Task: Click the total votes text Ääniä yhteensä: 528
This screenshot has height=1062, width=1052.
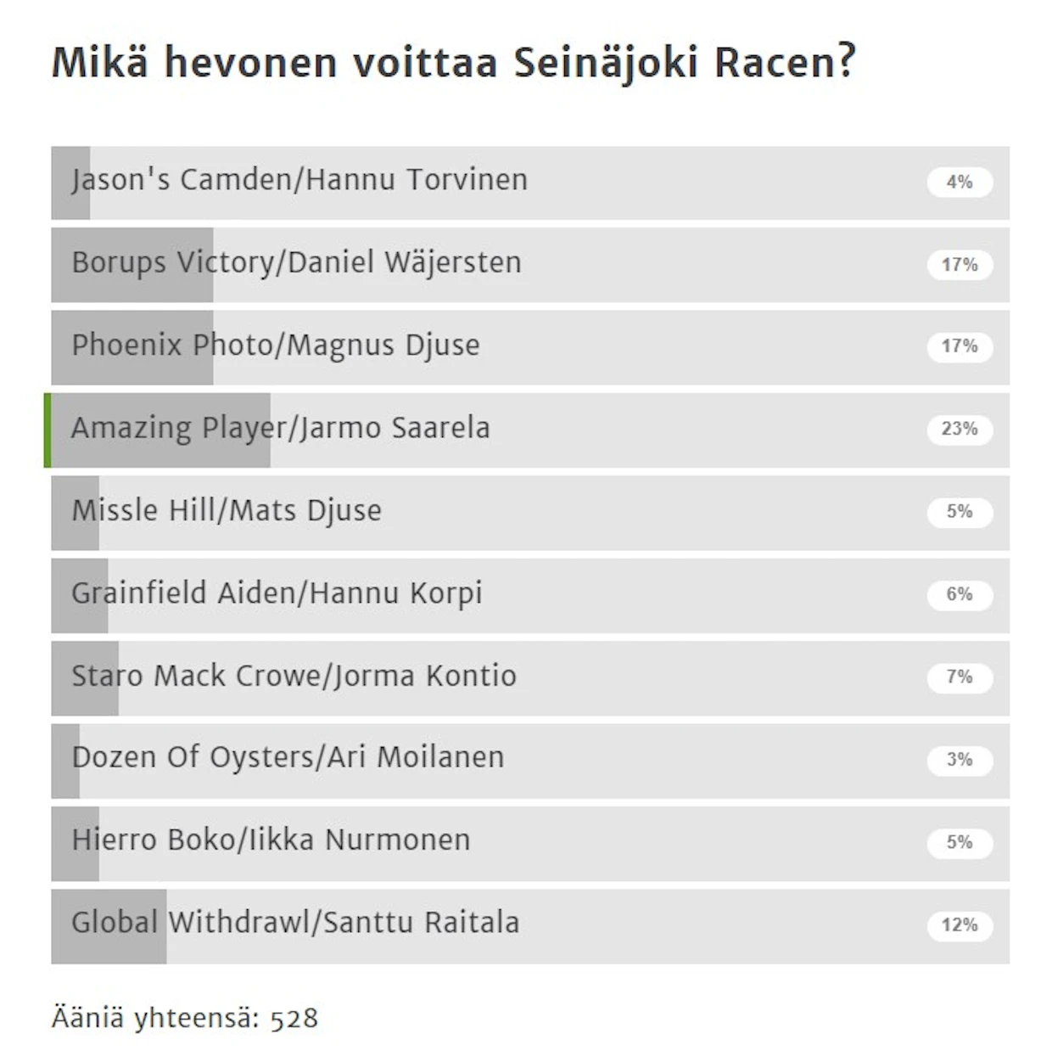Action: (x=185, y=1017)
